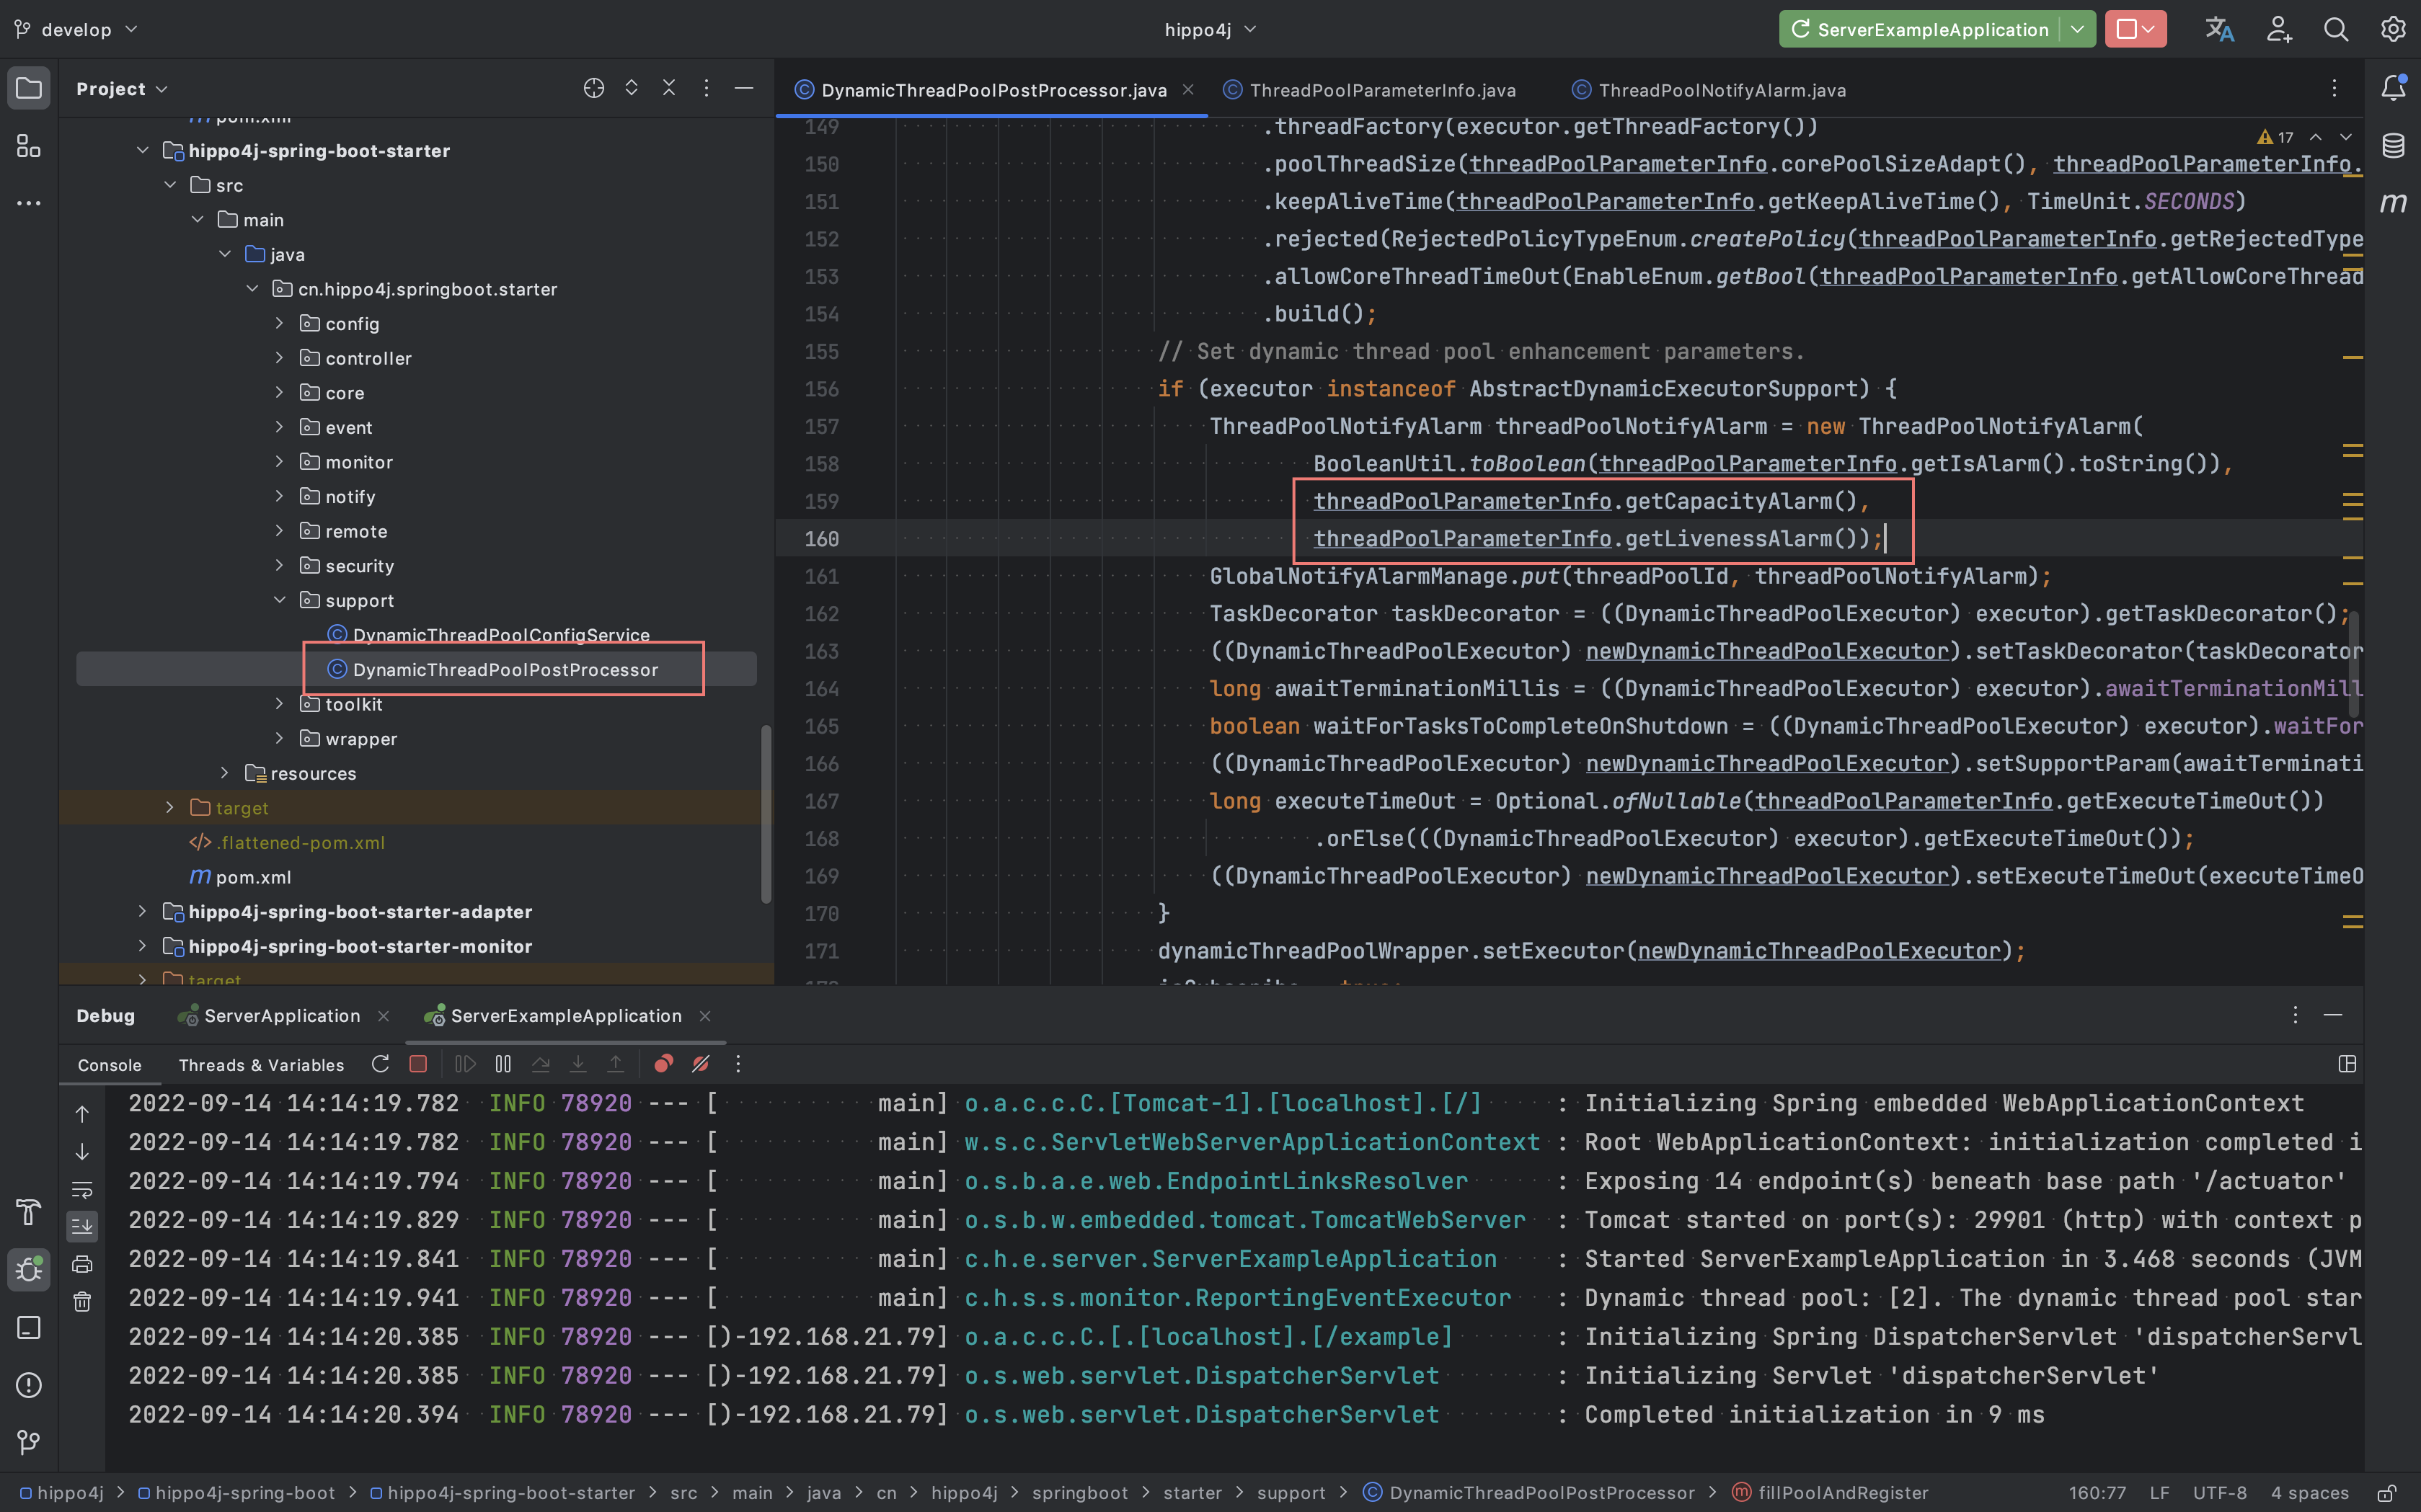Enable scroll to end in console
Viewport: 2421px width, 1512px height.
click(82, 1226)
